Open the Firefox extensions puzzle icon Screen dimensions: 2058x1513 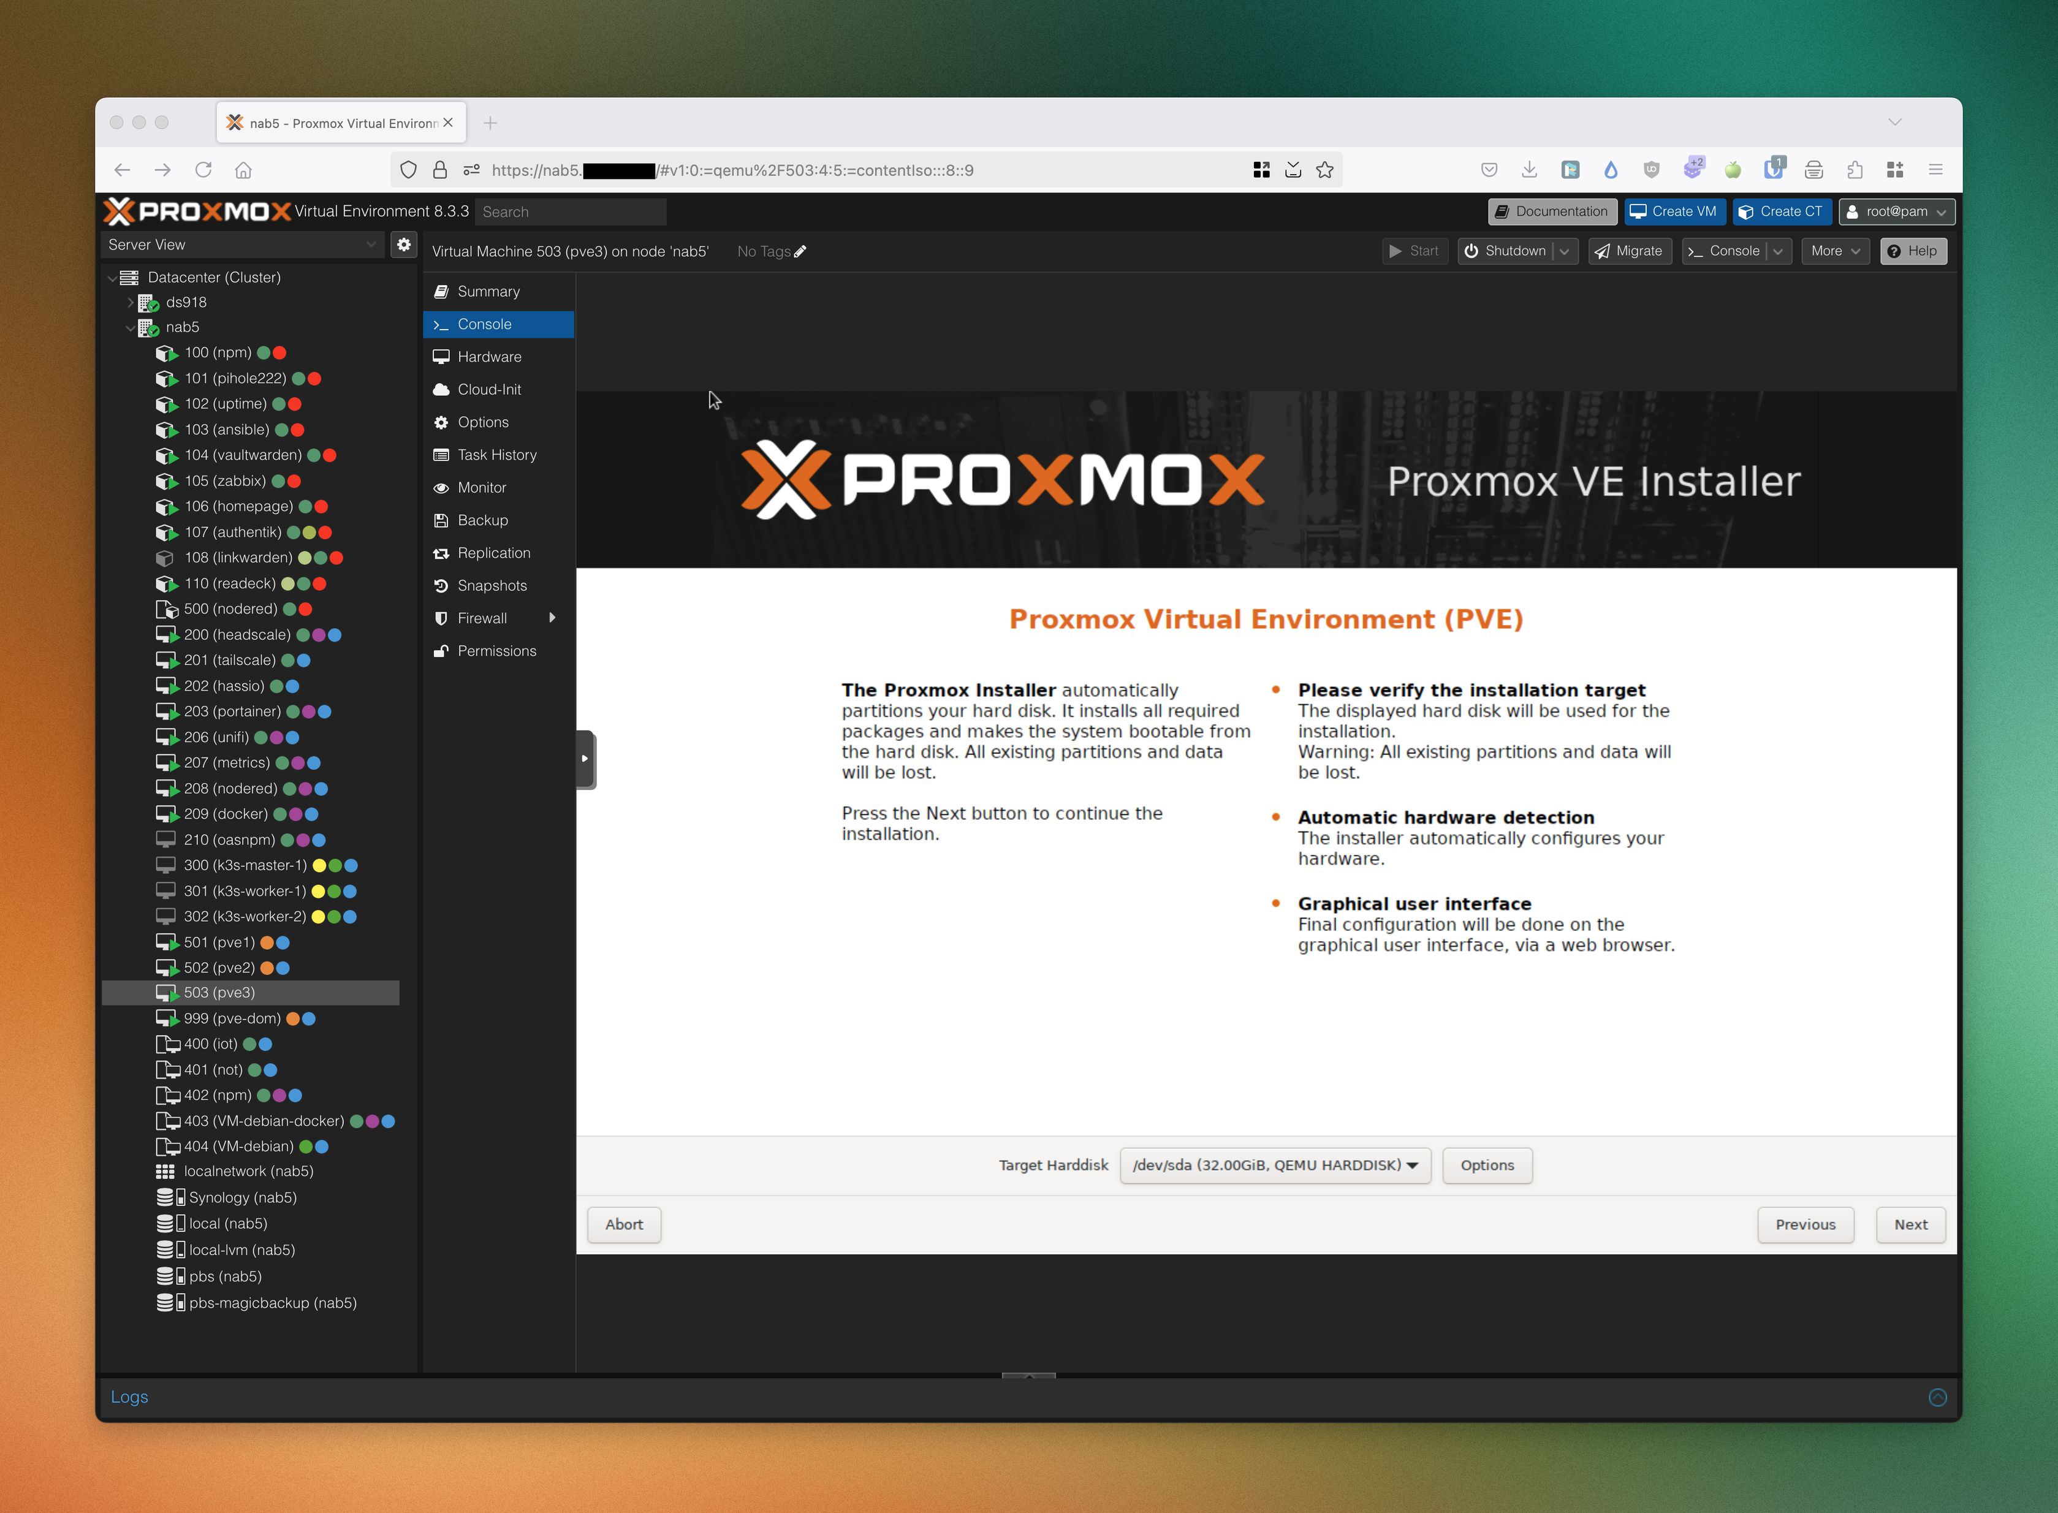[x=1855, y=169]
